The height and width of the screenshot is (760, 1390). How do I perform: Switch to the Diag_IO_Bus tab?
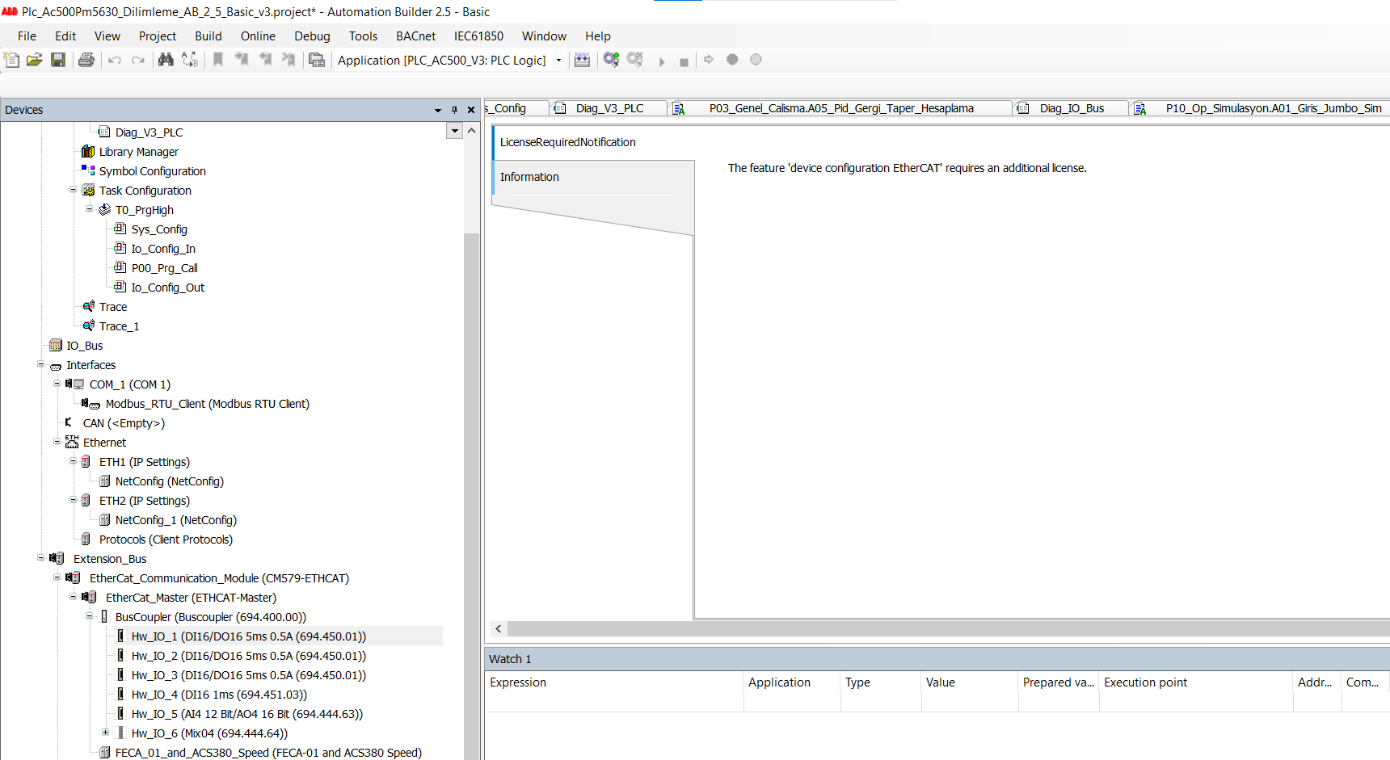click(x=1071, y=108)
